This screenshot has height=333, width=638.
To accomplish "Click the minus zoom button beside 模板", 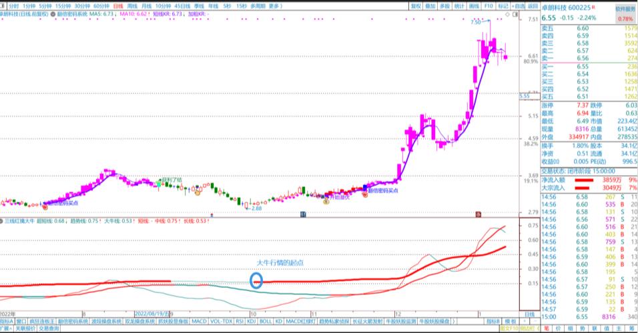I will 535,321.
